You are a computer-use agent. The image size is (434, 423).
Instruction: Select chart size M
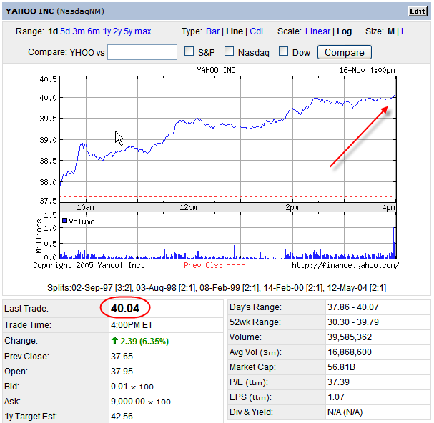tap(391, 31)
